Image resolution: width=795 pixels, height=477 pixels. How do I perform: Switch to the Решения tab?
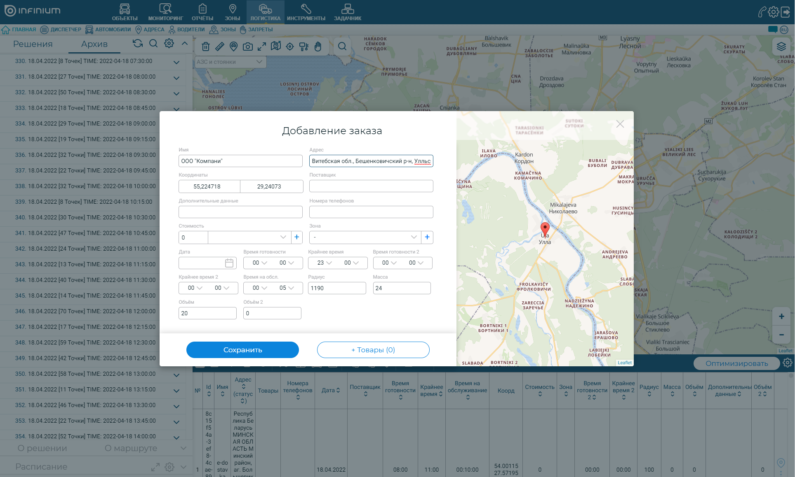tap(33, 44)
